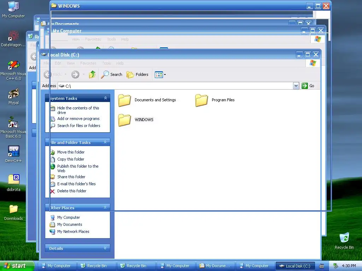362x271 pixels.
Task: Click the Recycle Bin desktop icon
Action: [x=344, y=241]
